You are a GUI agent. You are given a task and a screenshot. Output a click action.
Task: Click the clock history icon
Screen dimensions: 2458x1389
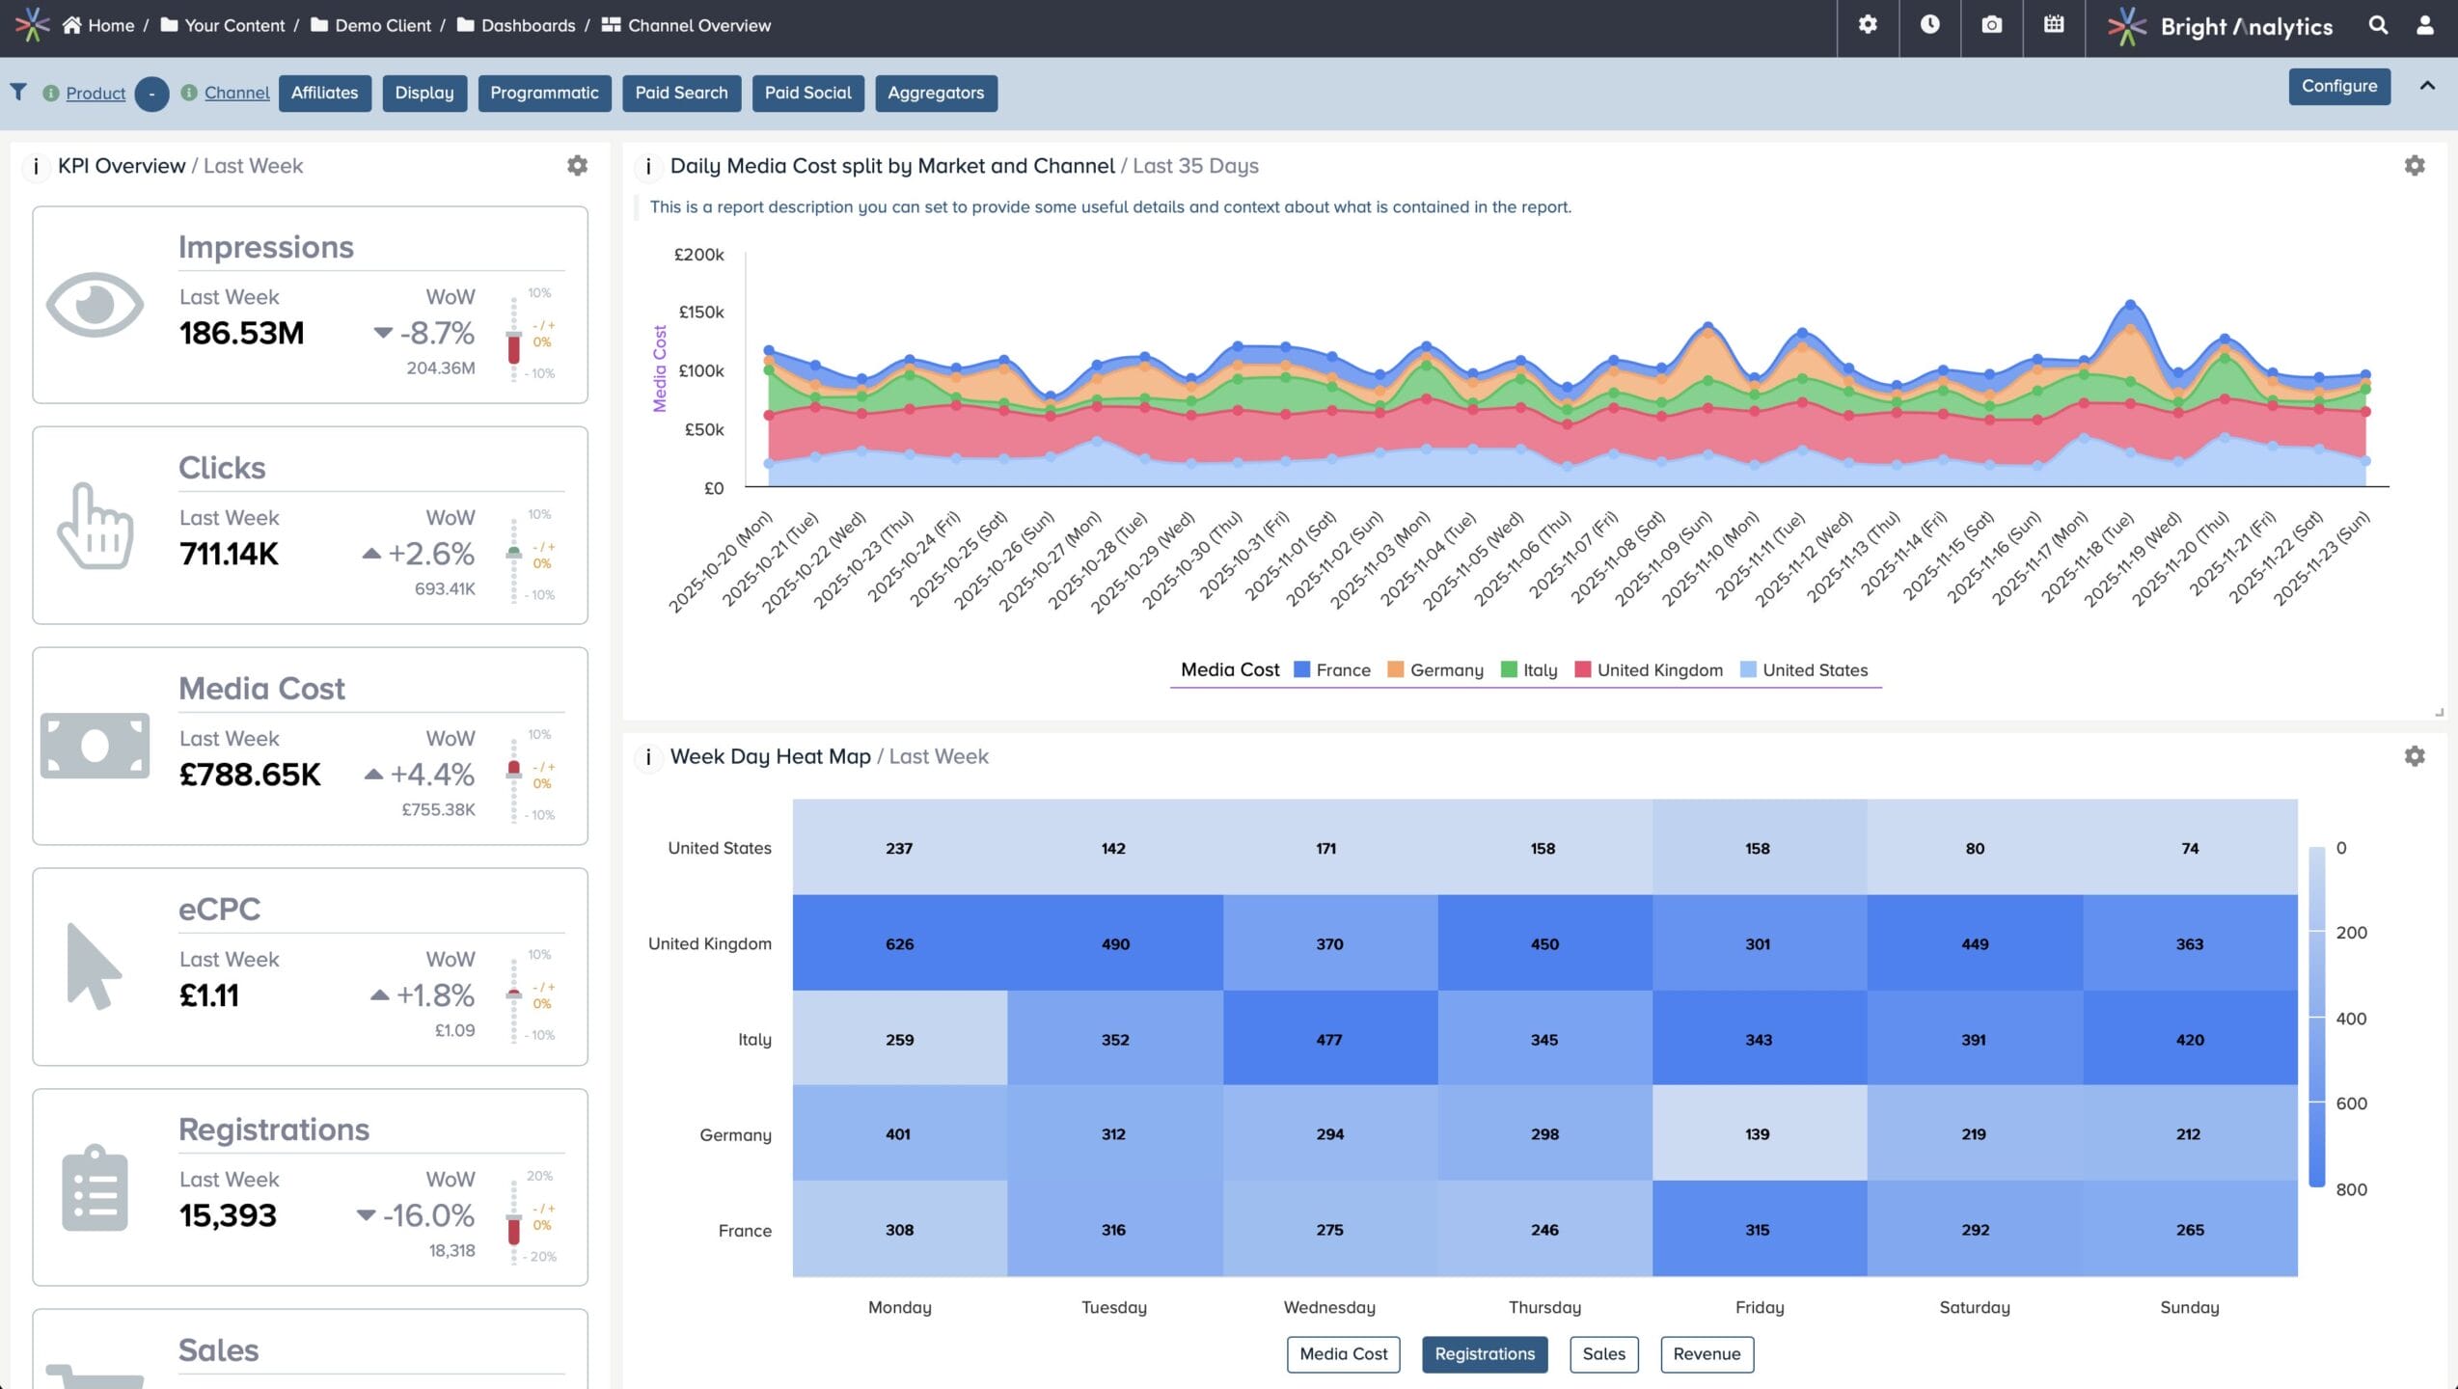tap(1929, 25)
